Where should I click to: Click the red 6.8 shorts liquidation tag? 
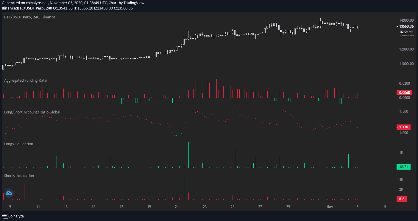coord(402,199)
